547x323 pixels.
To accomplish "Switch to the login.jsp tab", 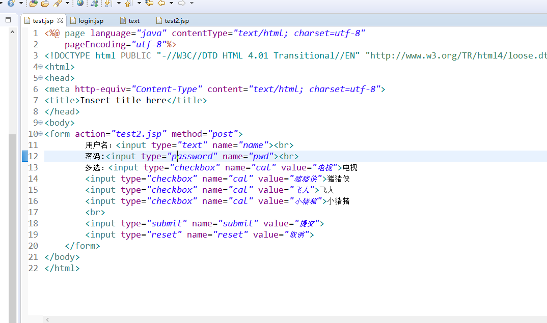I will (91, 21).
